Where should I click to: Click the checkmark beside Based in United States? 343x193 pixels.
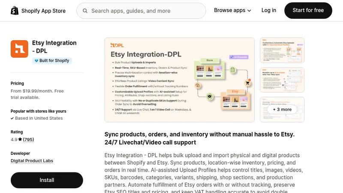12,118
